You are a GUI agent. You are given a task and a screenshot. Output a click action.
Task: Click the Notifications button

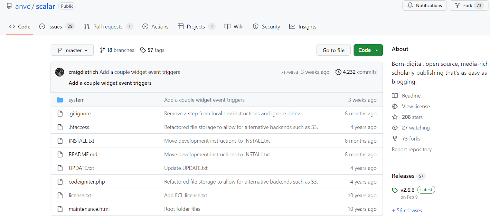coord(424,6)
